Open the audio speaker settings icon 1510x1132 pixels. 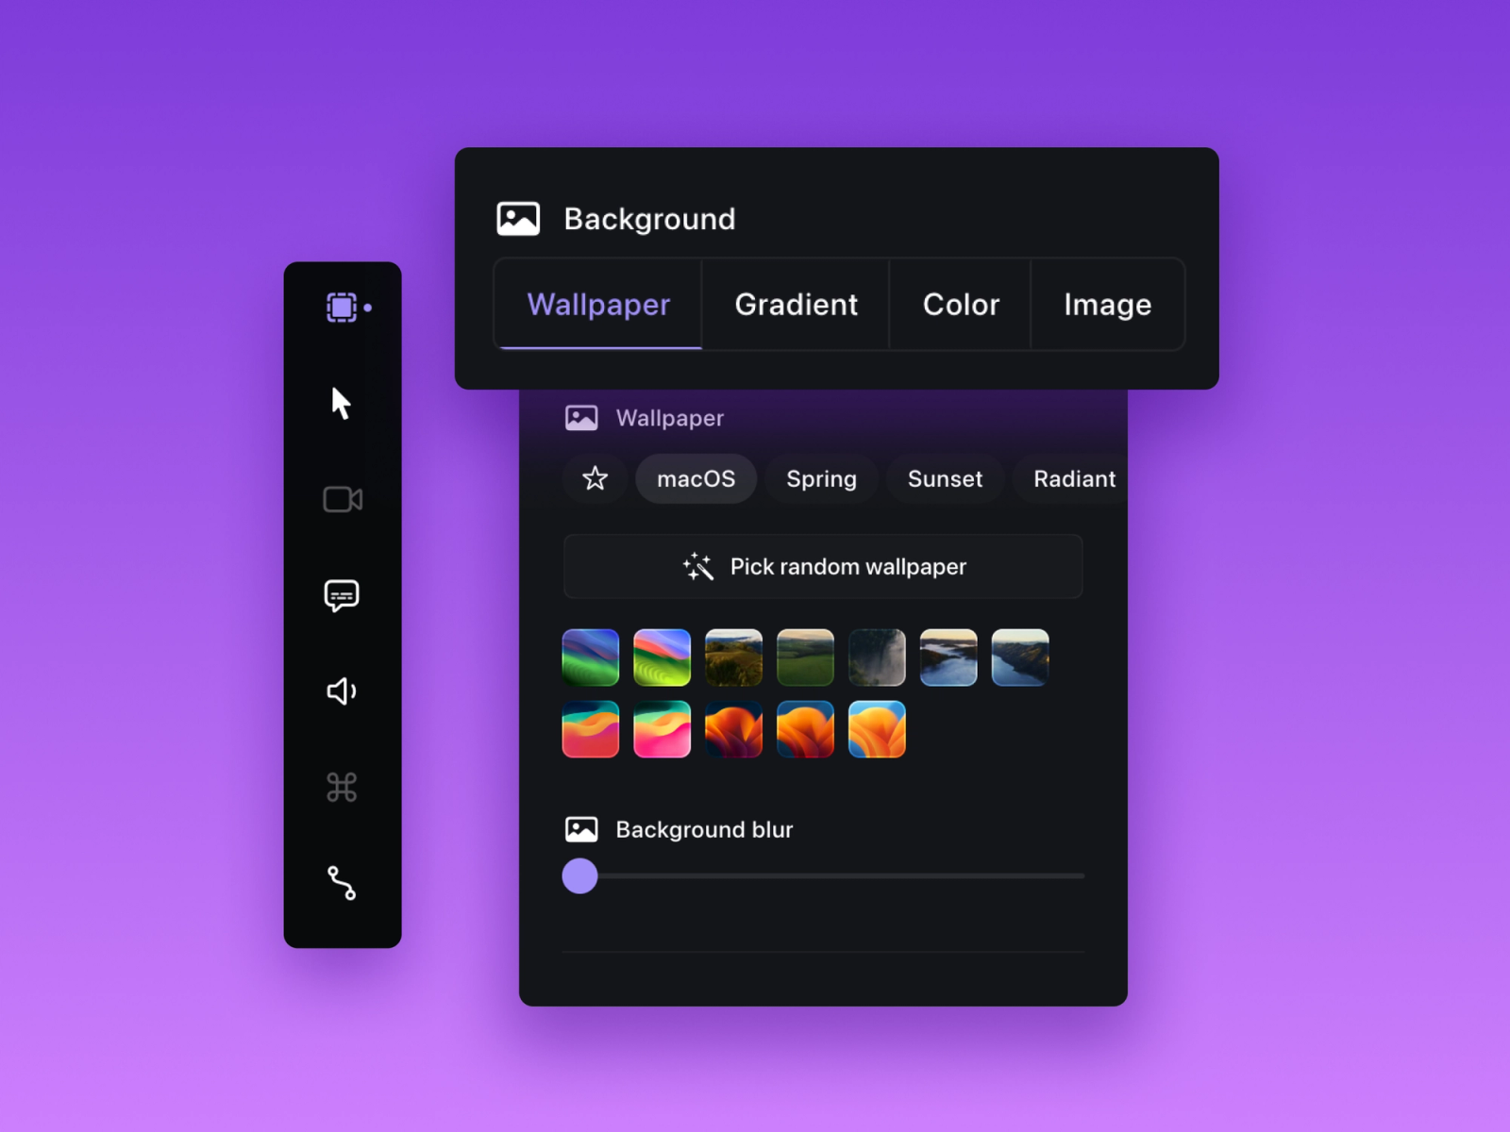click(x=342, y=691)
